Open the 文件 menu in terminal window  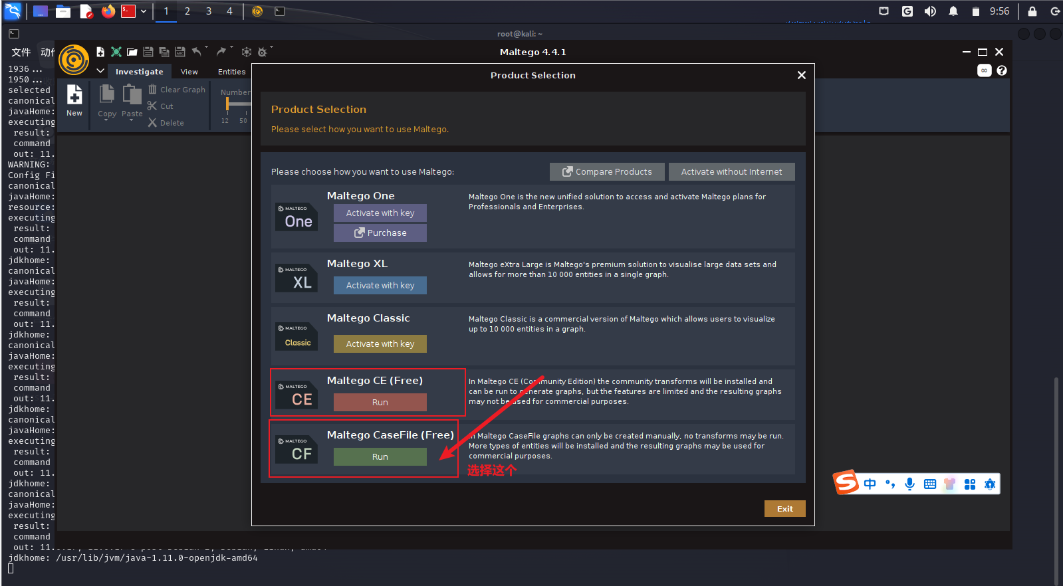21,52
